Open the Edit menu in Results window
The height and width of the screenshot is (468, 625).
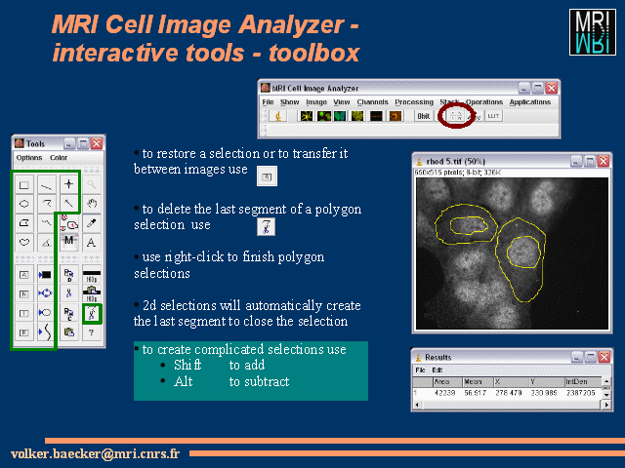(x=437, y=370)
